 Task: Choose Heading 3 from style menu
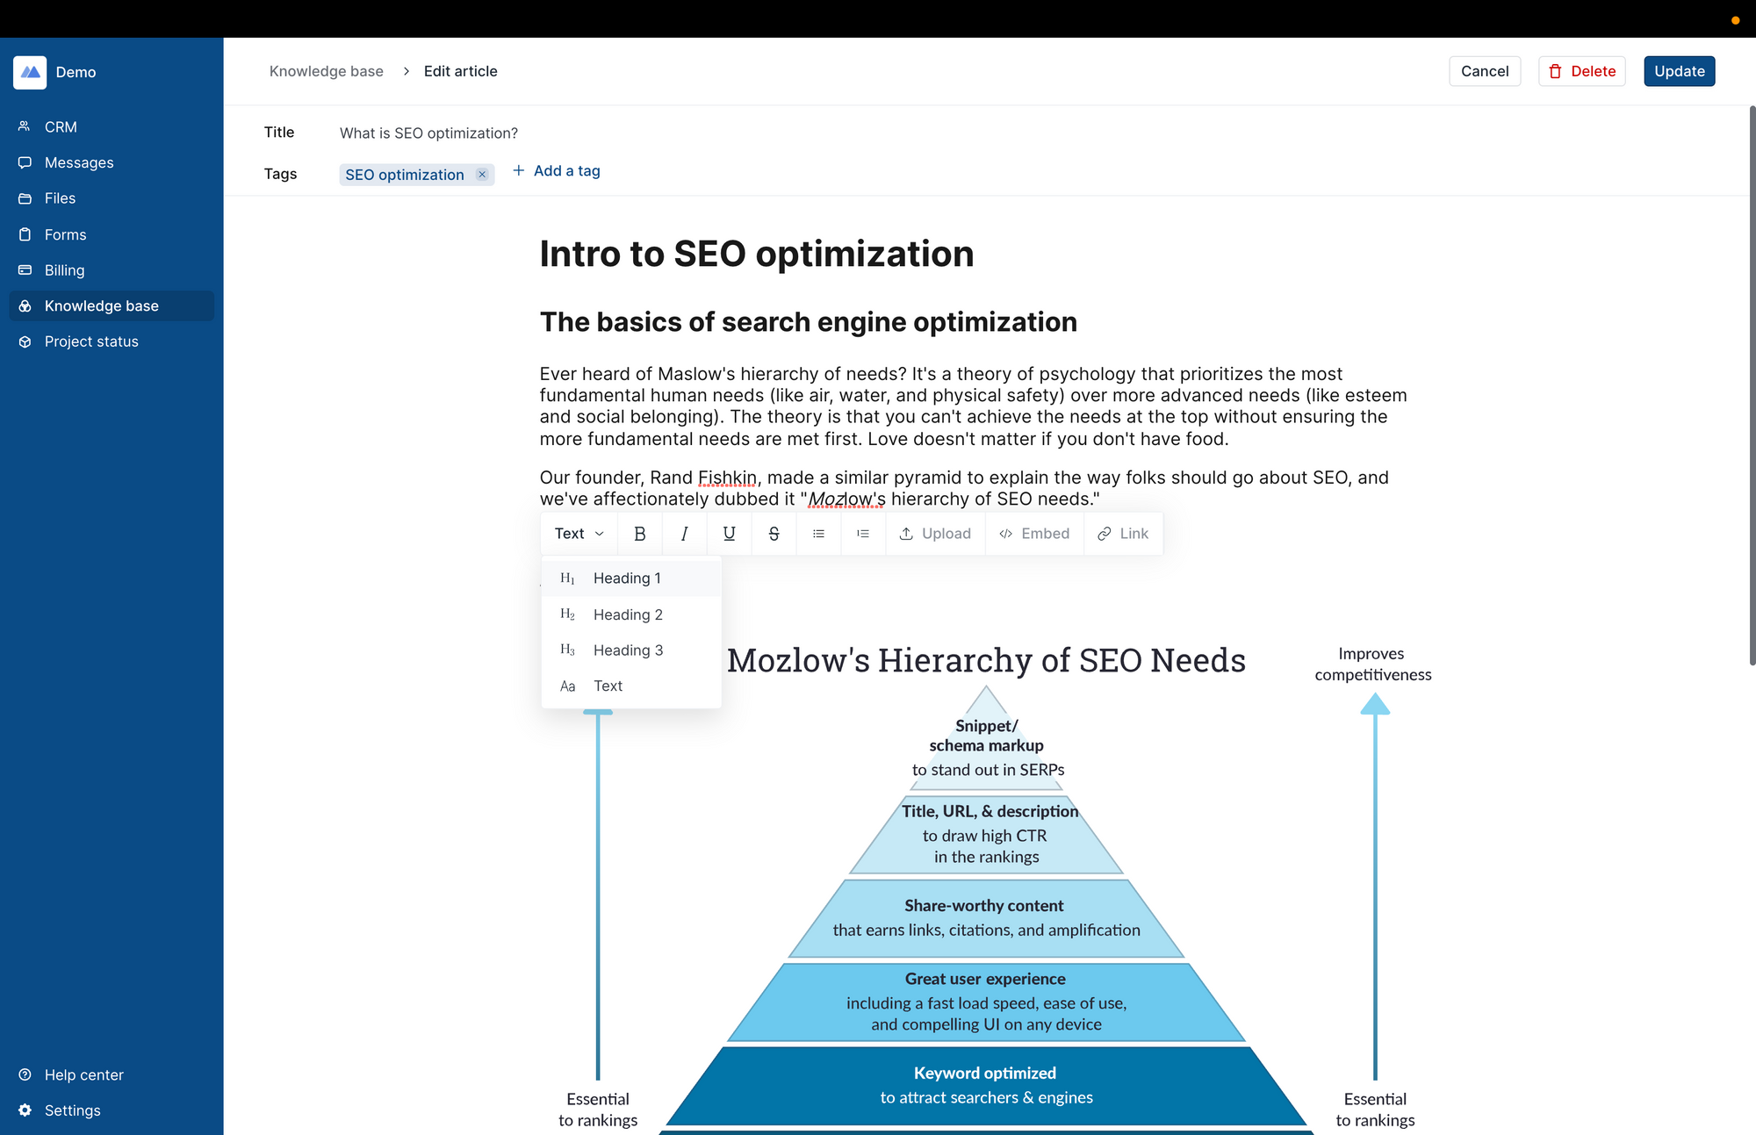(x=628, y=650)
